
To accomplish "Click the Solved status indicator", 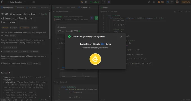I will pos(43,14).
